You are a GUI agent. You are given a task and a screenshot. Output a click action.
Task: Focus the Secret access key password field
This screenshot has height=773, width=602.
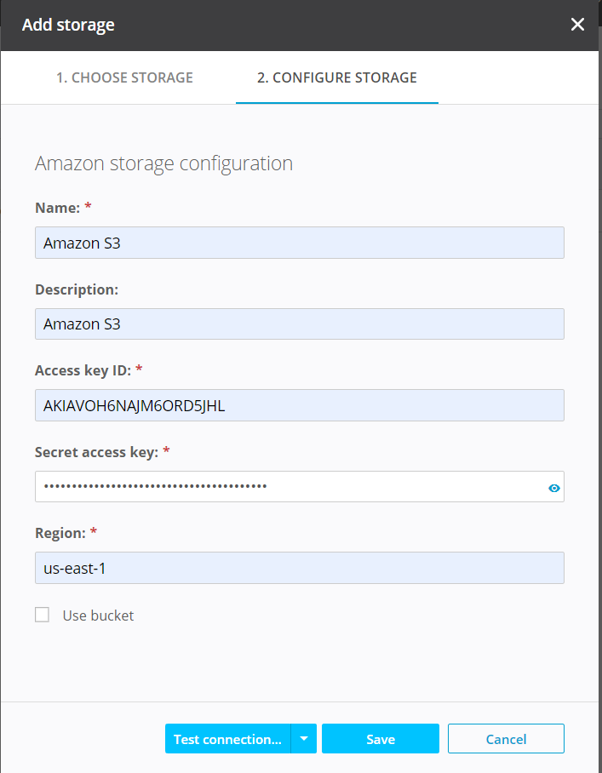[x=290, y=486]
